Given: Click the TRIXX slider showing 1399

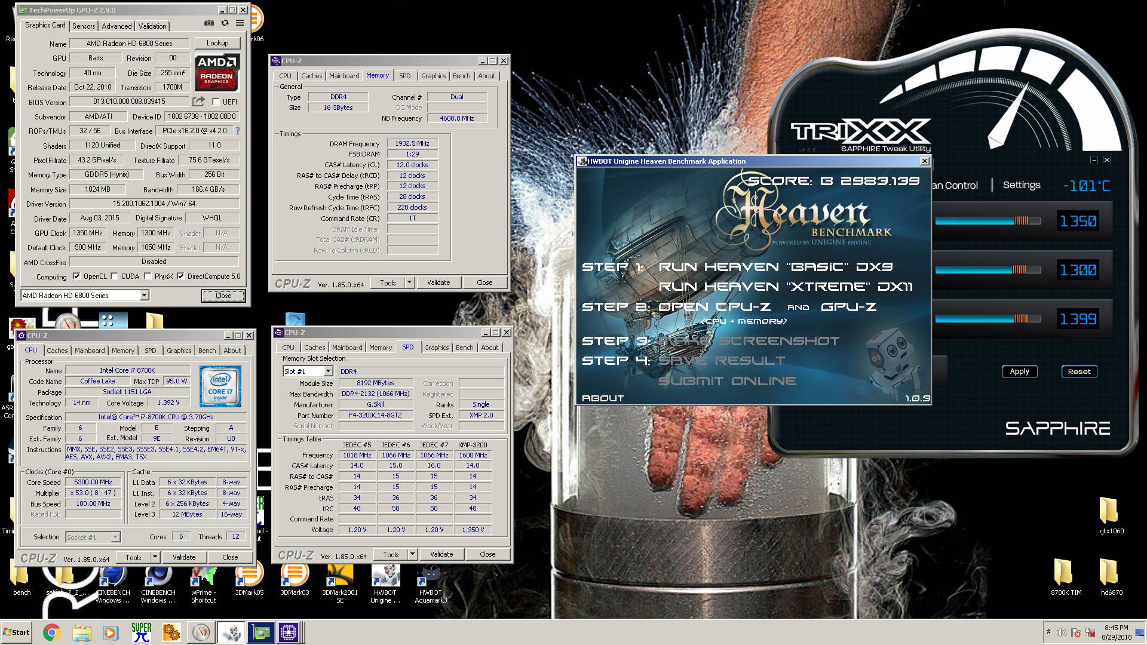Looking at the screenshot, I should (988, 319).
